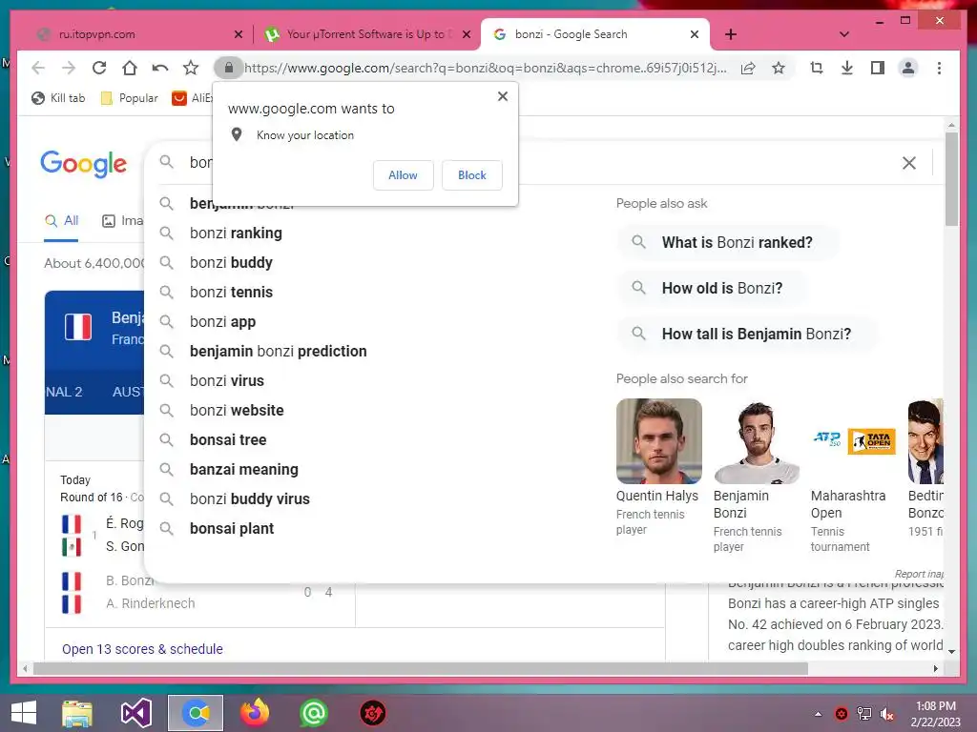Open the green @ mail app in taskbar
The height and width of the screenshot is (732, 977).
click(x=313, y=713)
